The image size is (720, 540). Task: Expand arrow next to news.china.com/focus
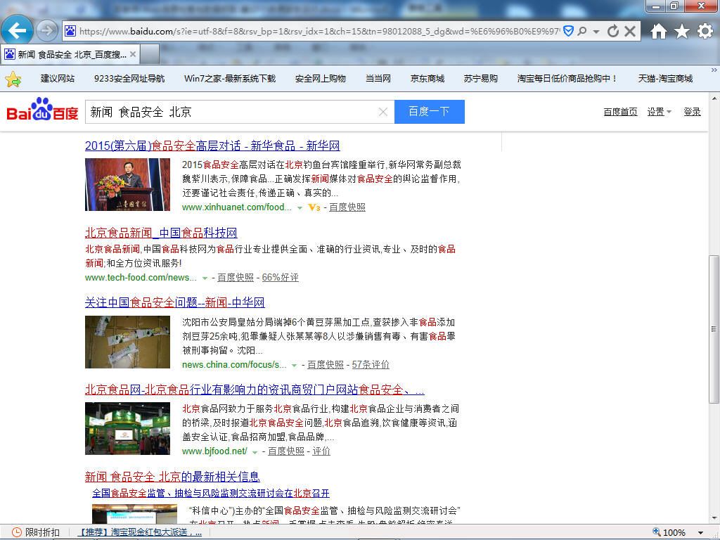pos(294,366)
